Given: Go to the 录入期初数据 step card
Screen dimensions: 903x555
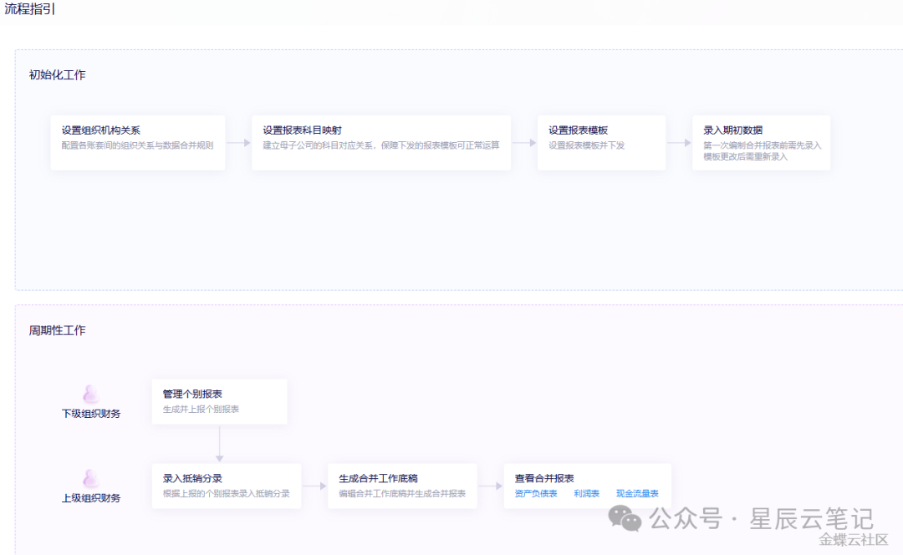Looking at the screenshot, I should 761,143.
